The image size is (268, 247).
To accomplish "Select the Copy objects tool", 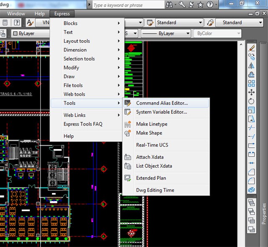I will coord(251,57).
